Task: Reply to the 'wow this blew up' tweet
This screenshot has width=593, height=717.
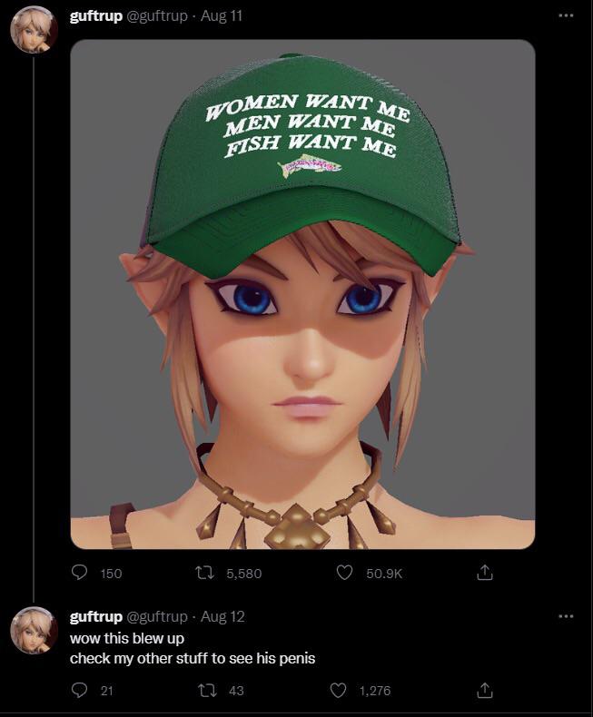Action: (80, 690)
